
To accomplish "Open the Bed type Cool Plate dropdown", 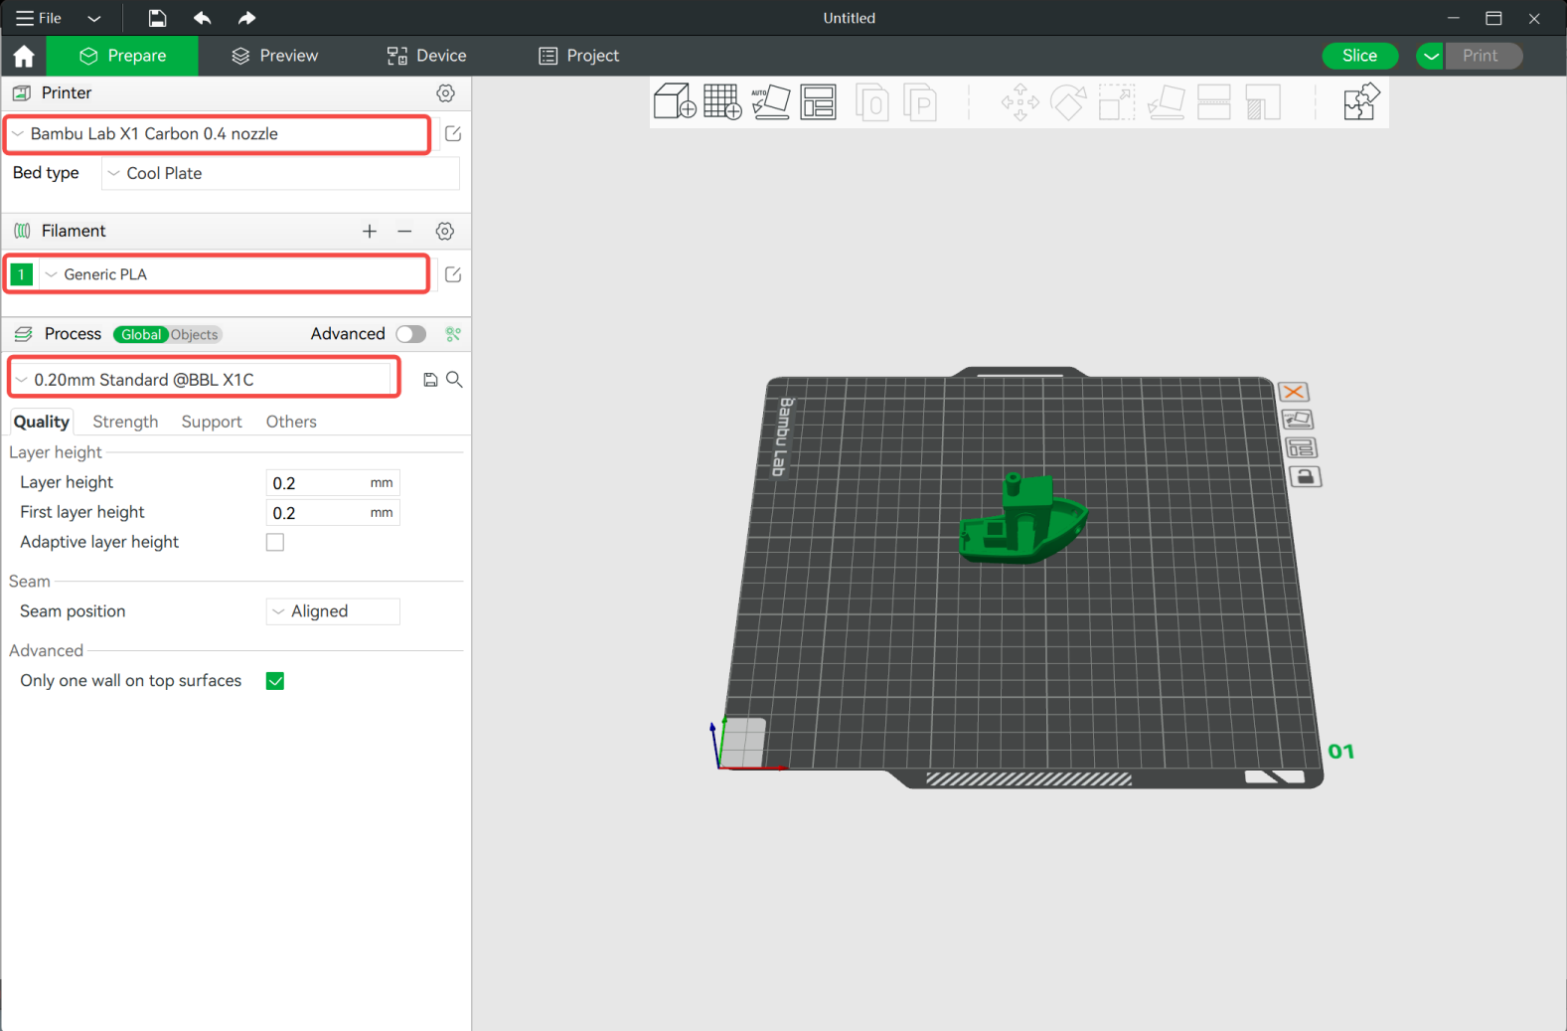I will point(280,174).
